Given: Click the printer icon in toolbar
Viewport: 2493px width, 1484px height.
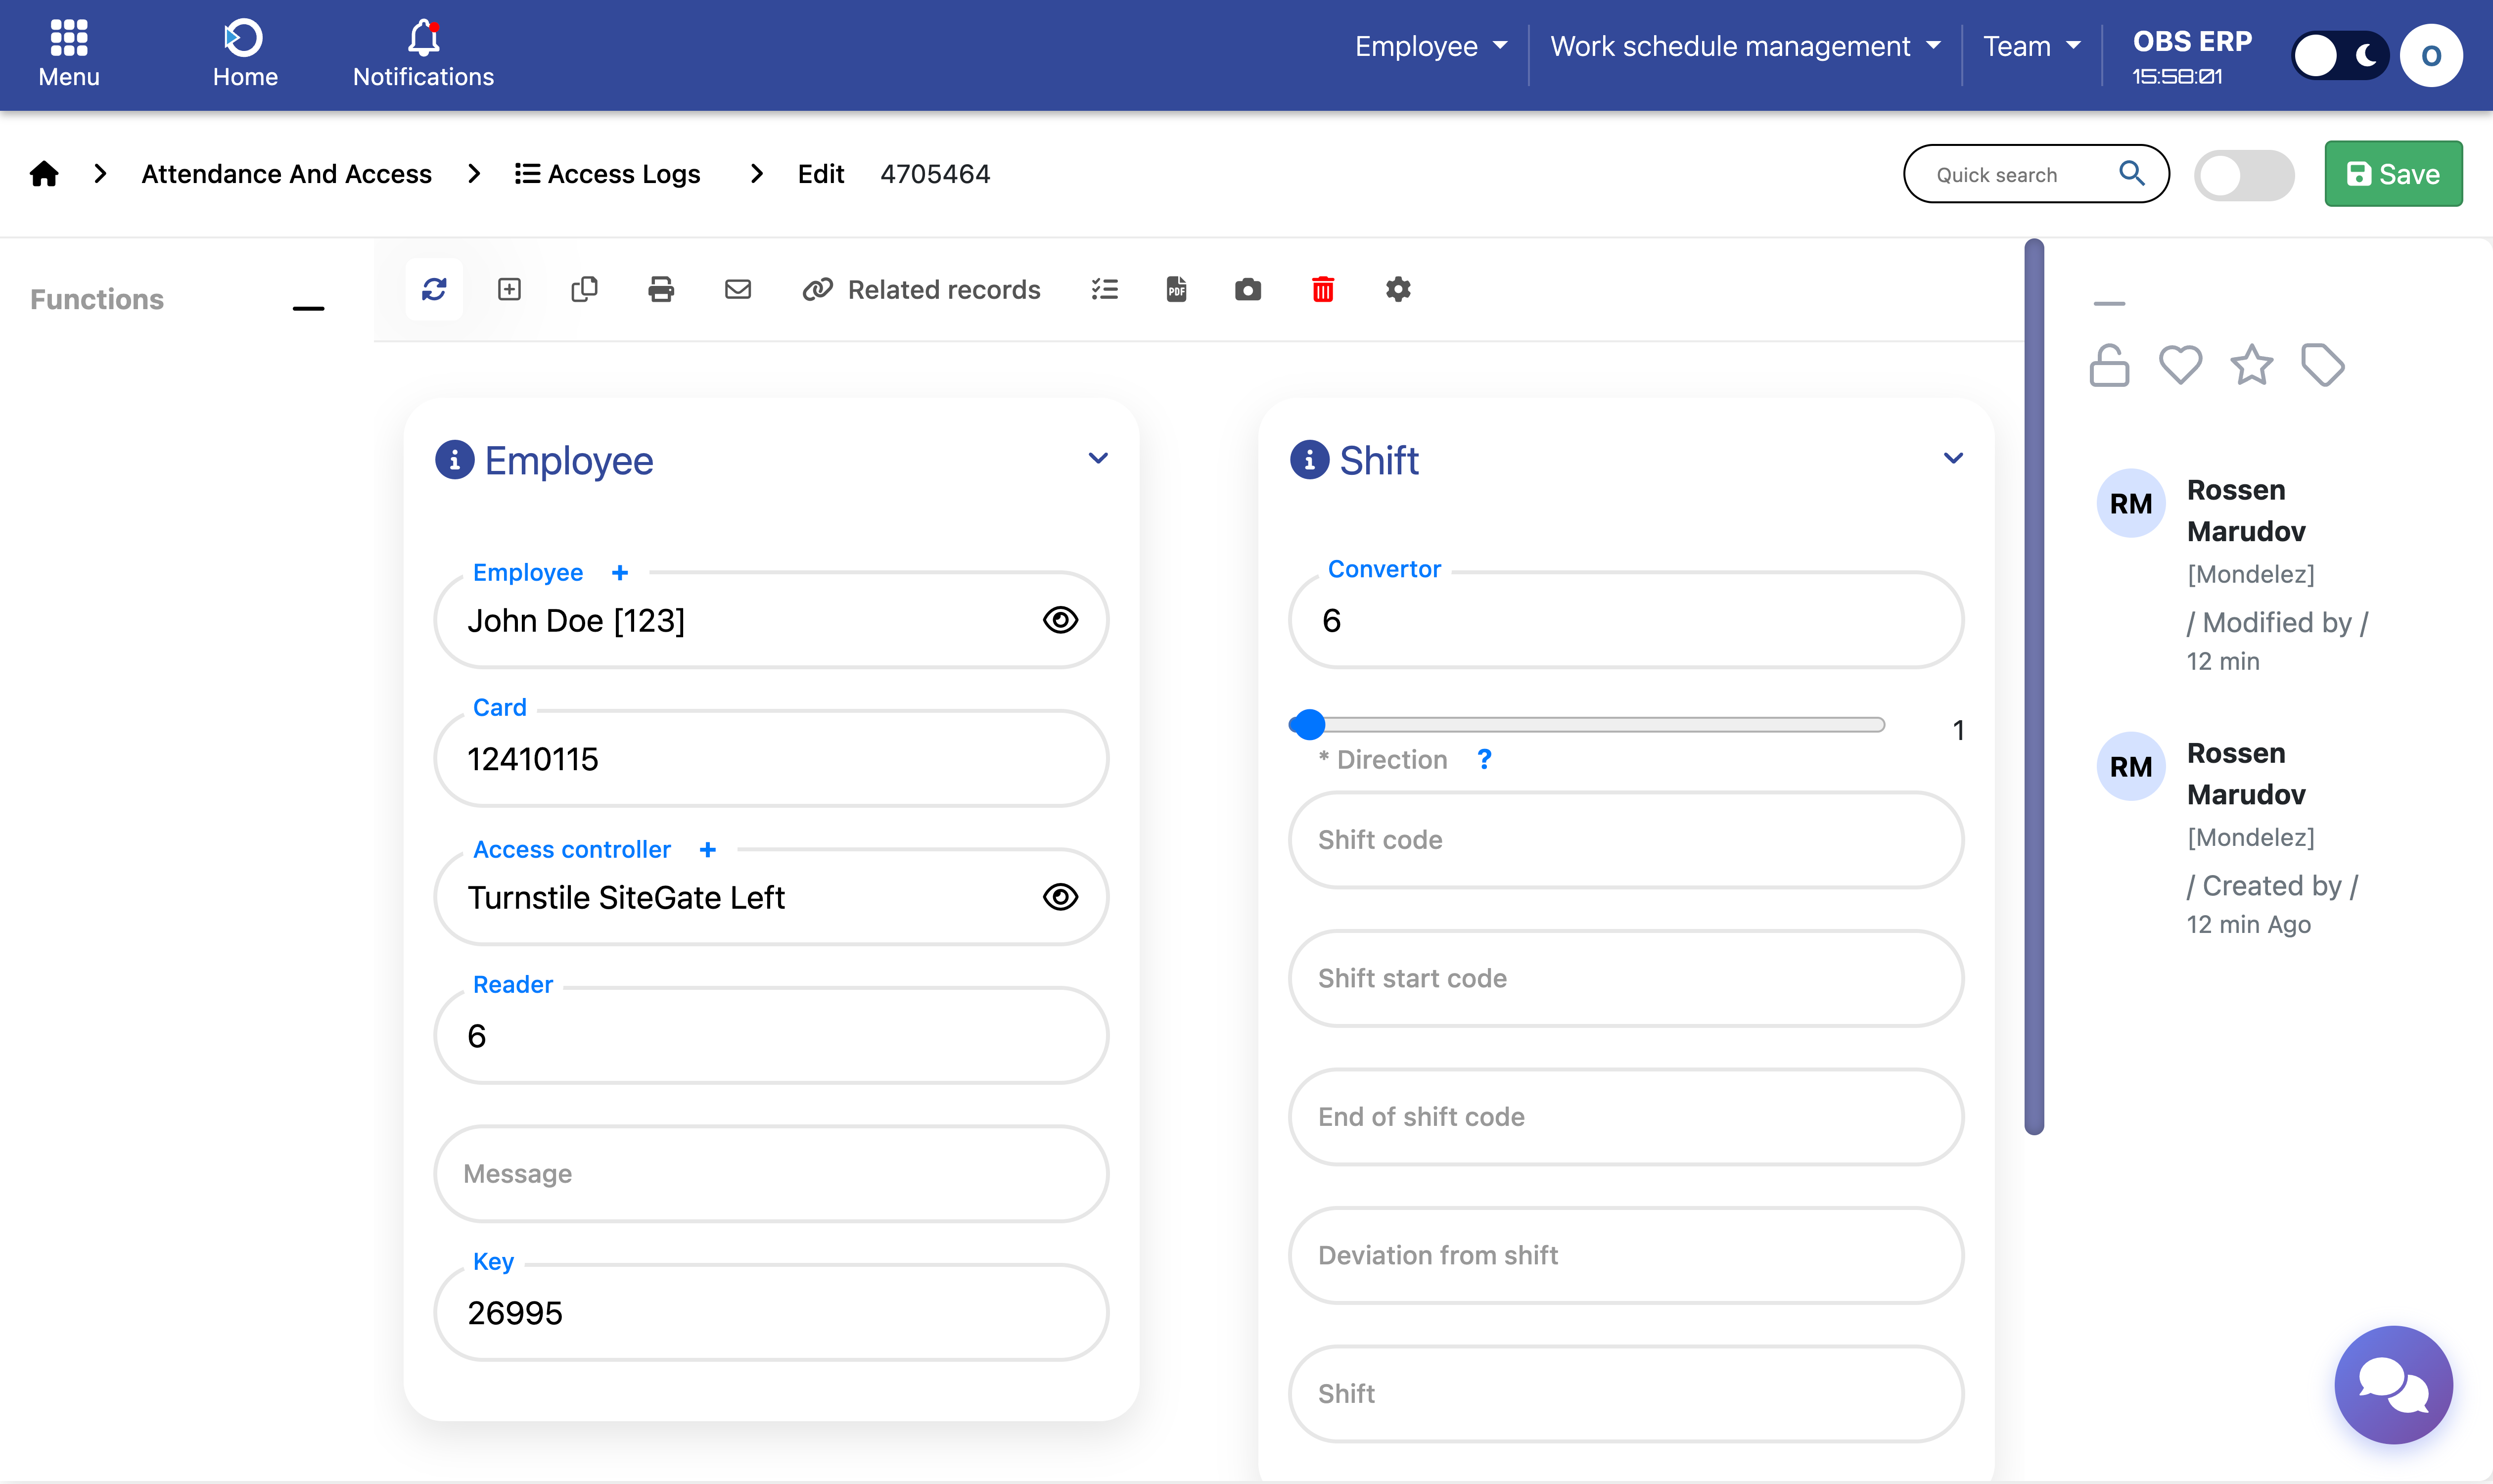Looking at the screenshot, I should coord(661,290).
